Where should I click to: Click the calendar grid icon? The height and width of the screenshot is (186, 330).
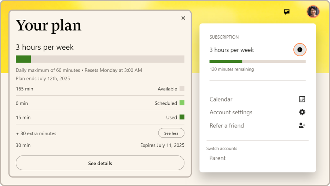click(302, 99)
